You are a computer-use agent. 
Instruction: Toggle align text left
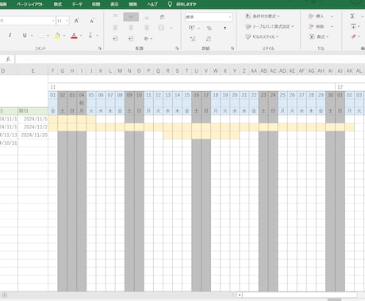coord(115,28)
